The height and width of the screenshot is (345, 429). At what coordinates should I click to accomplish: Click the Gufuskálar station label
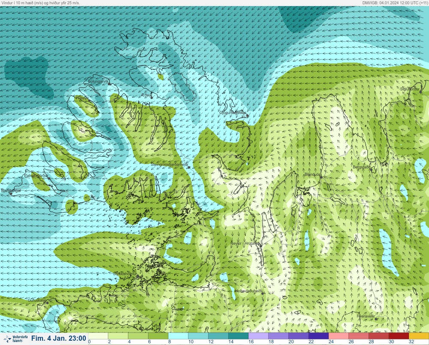[37, 300]
